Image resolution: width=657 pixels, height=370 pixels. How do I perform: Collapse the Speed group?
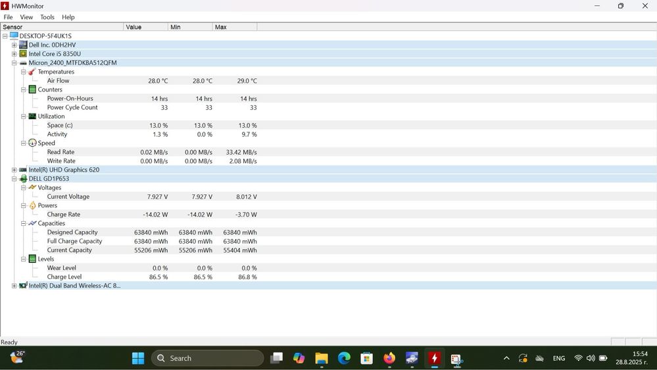point(24,143)
